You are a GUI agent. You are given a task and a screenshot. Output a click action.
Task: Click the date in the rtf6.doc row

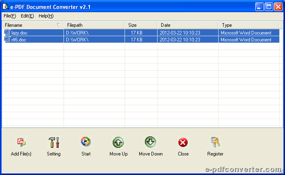click(180, 40)
